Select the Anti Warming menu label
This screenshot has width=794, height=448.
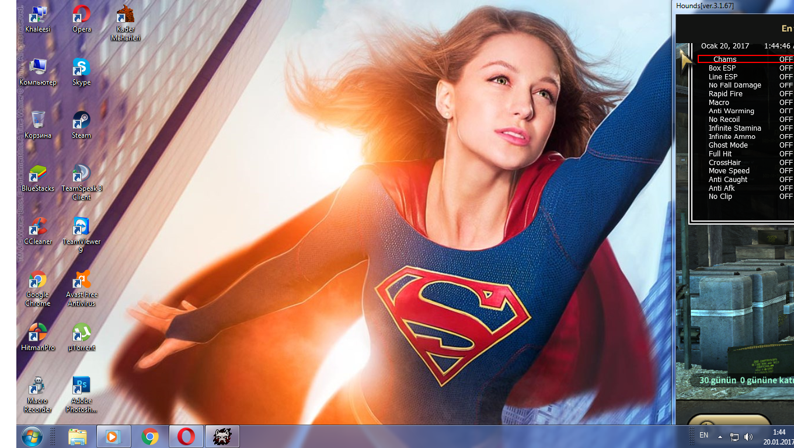pos(732,111)
